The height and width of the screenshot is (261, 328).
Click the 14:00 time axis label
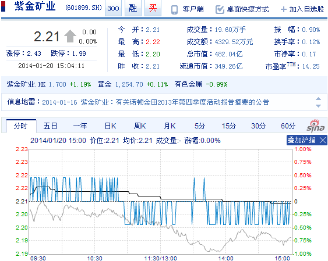coord(225,258)
